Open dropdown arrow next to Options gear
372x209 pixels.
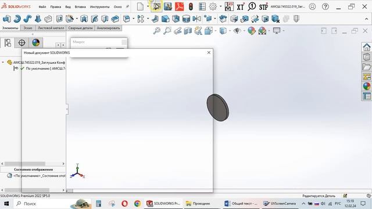click(220, 6)
